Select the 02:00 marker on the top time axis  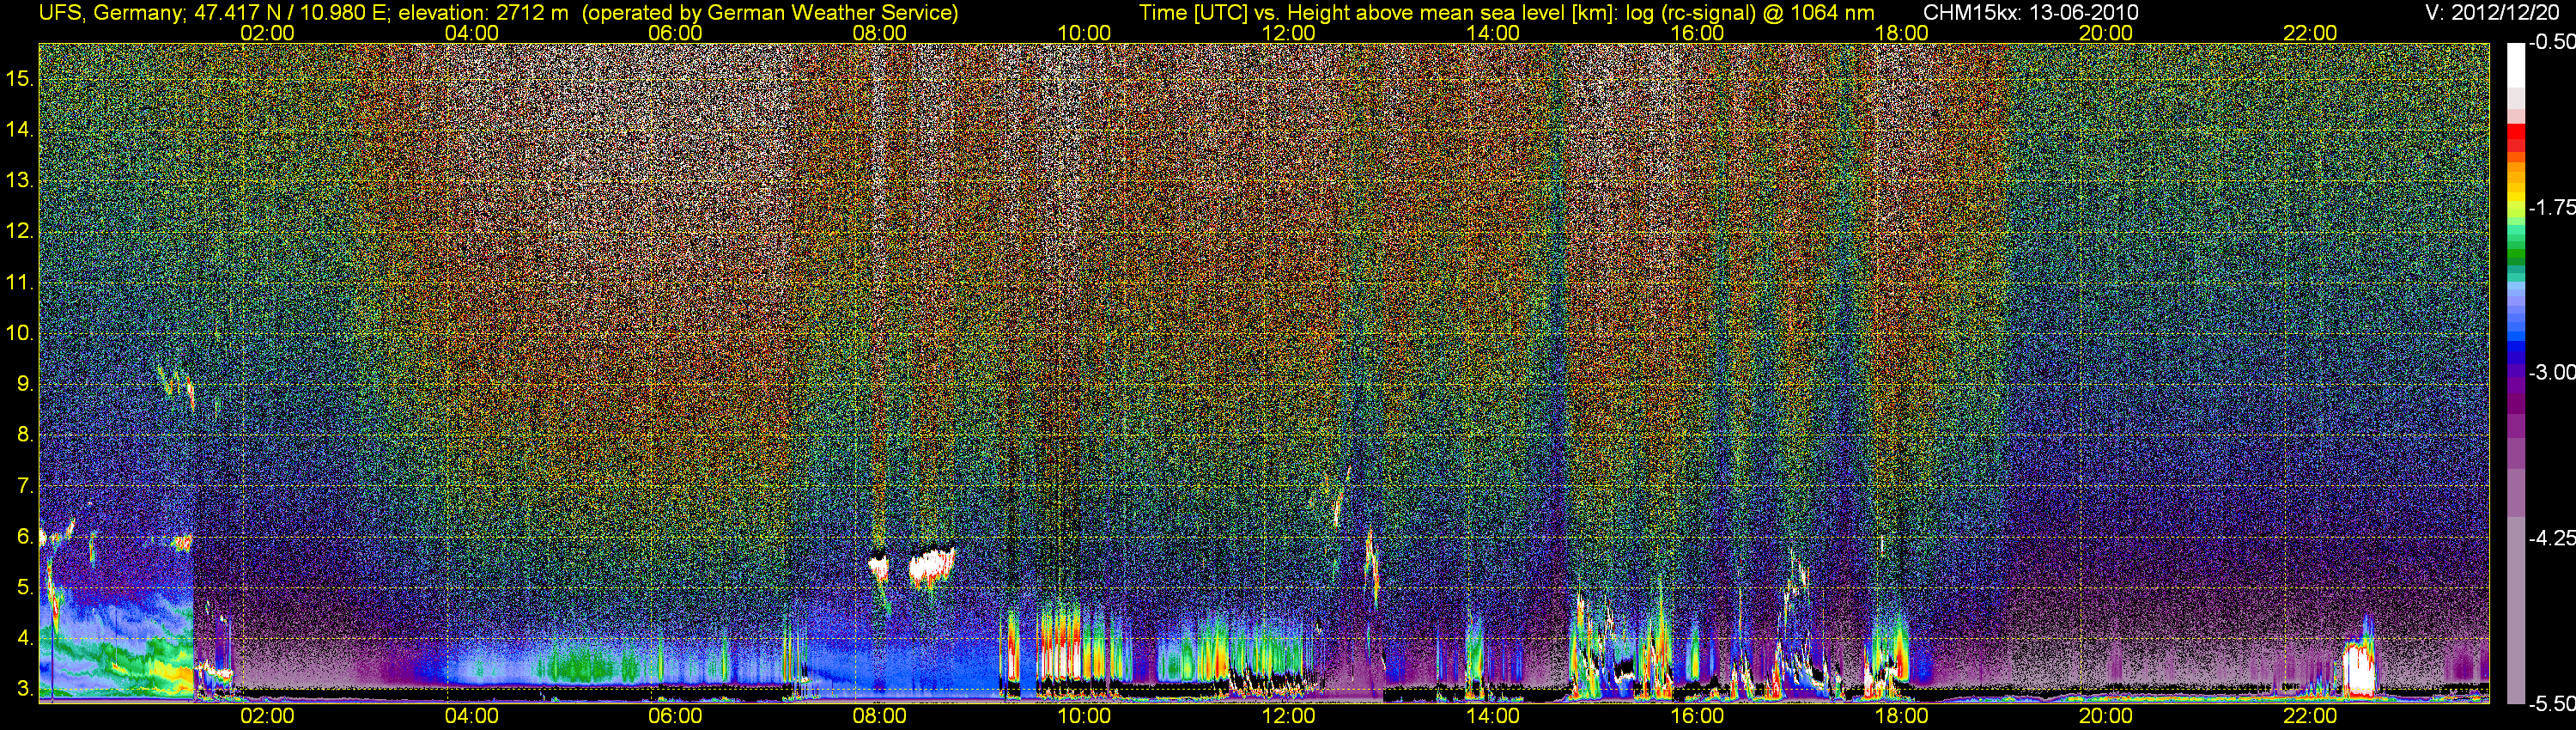click(x=268, y=33)
